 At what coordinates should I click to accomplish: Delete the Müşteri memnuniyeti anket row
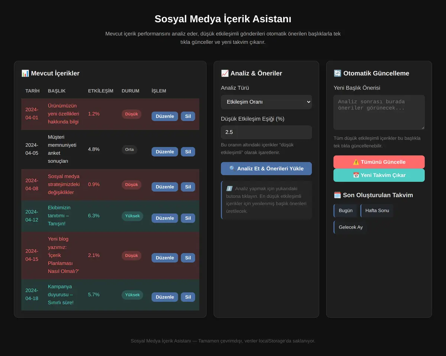(x=188, y=152)
